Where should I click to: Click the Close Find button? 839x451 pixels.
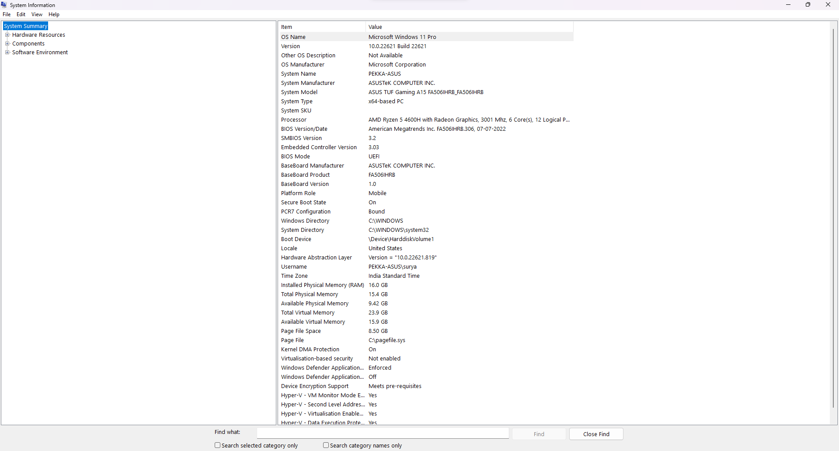pyautogui.click(x=596, y=434)
